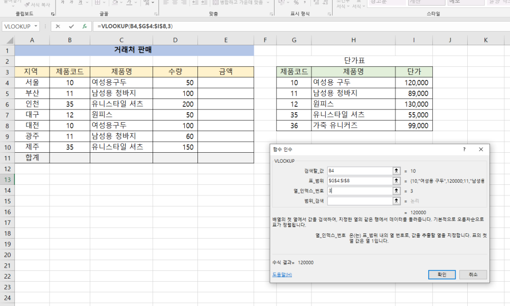
Task: Confirm the formula with the checkmark icon
Action: 71,26
